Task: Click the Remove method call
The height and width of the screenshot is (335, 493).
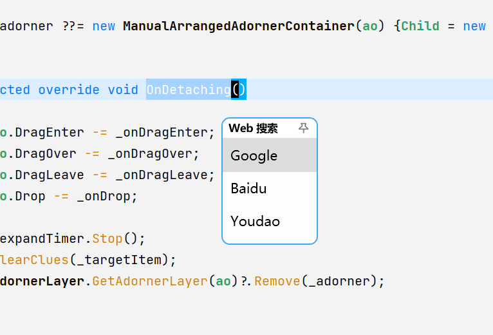Action: (277, 281)
